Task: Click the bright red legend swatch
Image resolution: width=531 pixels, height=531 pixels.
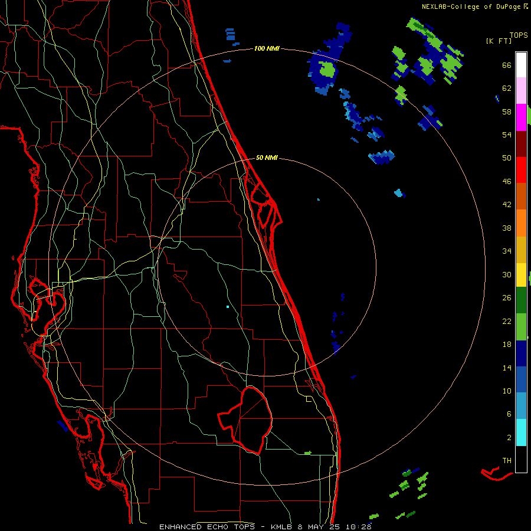Action: (x=521, y=170)
